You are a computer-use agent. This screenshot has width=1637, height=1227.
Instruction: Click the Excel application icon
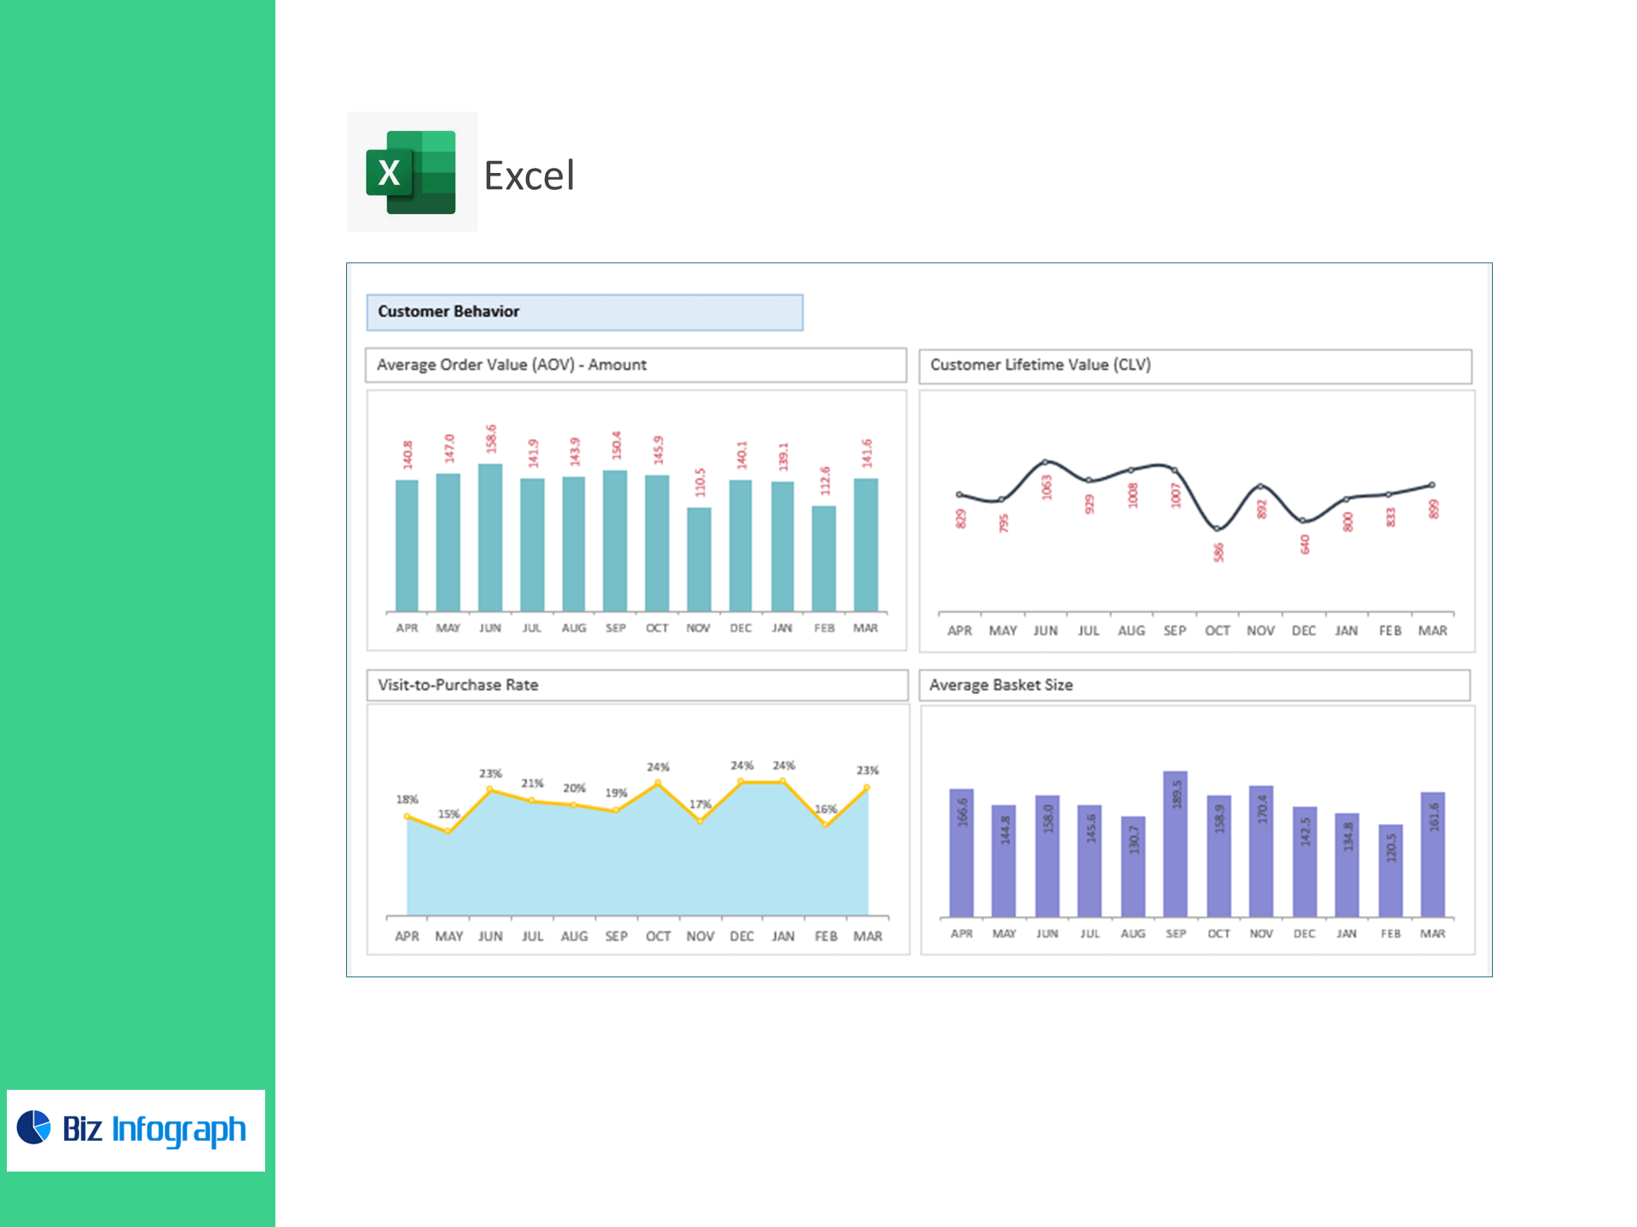pos(411,172)
